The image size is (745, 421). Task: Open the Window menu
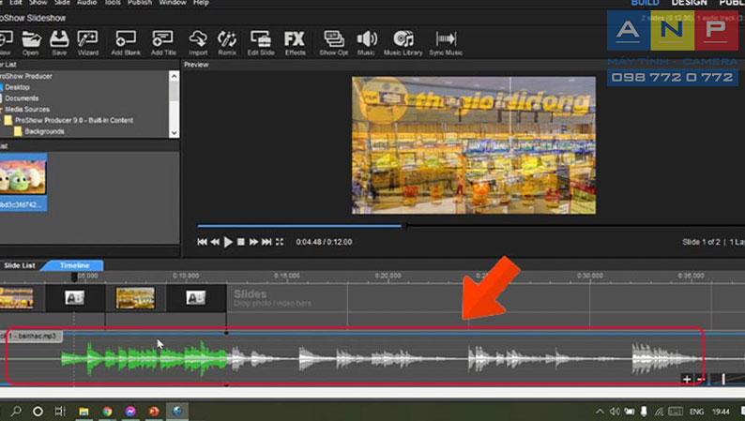click(173, 3)
